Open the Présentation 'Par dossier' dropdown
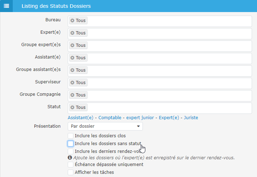This screenshot has height=177, width=257. tap(105, 126)
